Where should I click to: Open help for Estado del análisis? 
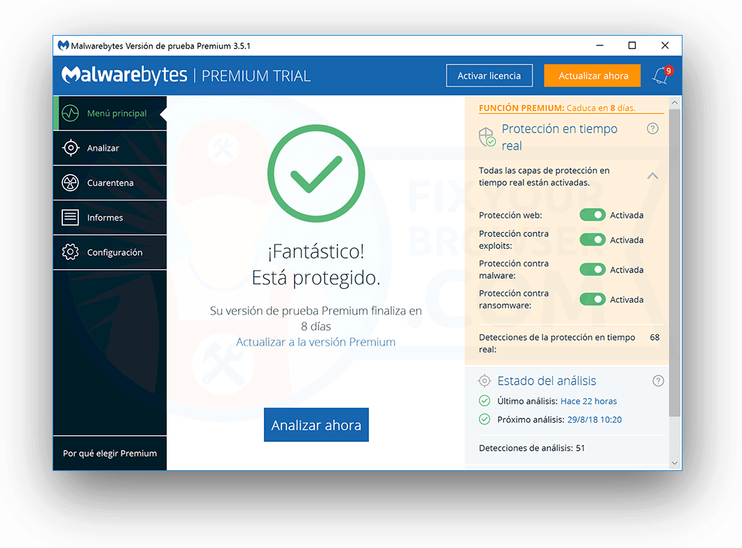pos(658,381)
